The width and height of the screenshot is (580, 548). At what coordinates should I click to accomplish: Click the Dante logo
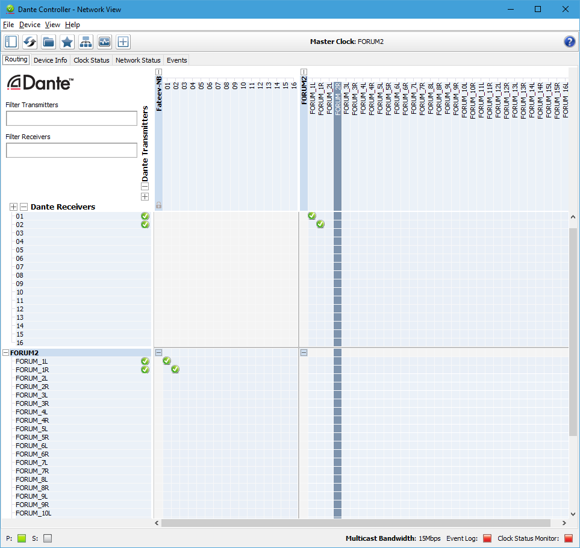point(40,83)
